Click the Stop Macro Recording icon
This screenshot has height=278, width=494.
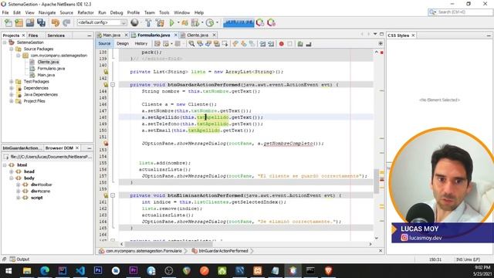point(289,44)
